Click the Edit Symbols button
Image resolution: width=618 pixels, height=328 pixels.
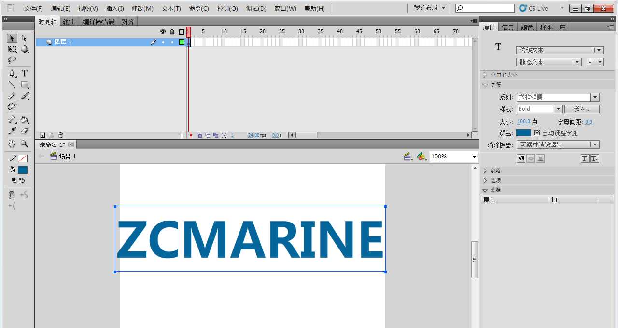421,157
